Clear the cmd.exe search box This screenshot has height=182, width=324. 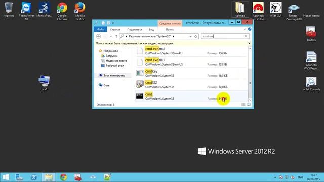coord(246,36)
